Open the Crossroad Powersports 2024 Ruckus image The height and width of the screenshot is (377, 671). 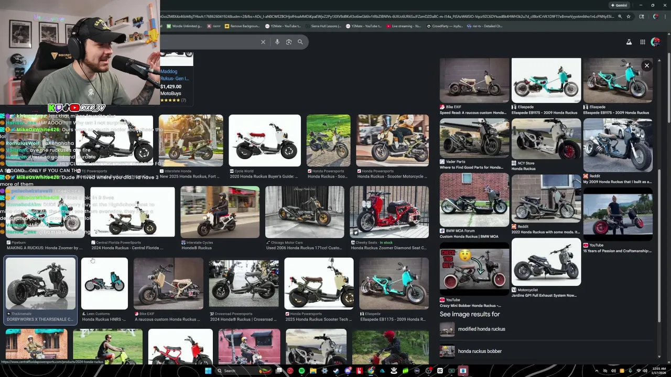click(244, 283)
